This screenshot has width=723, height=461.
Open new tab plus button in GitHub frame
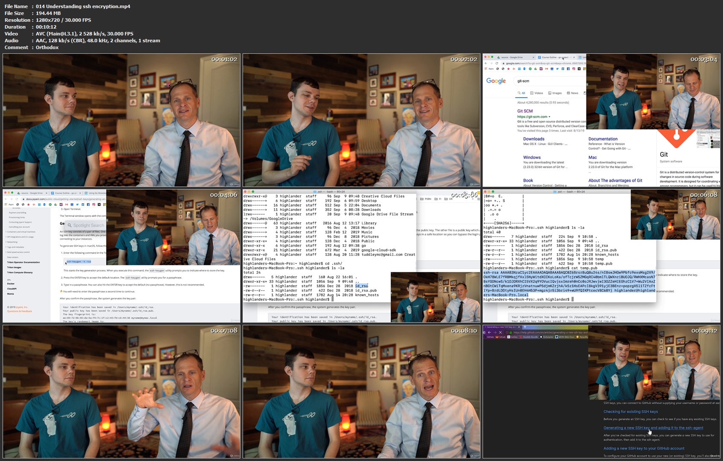[x=524, y=327]
